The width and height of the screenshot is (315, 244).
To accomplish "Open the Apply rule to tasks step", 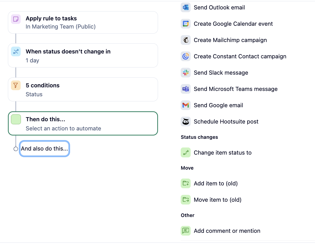I will pos(83,22).
